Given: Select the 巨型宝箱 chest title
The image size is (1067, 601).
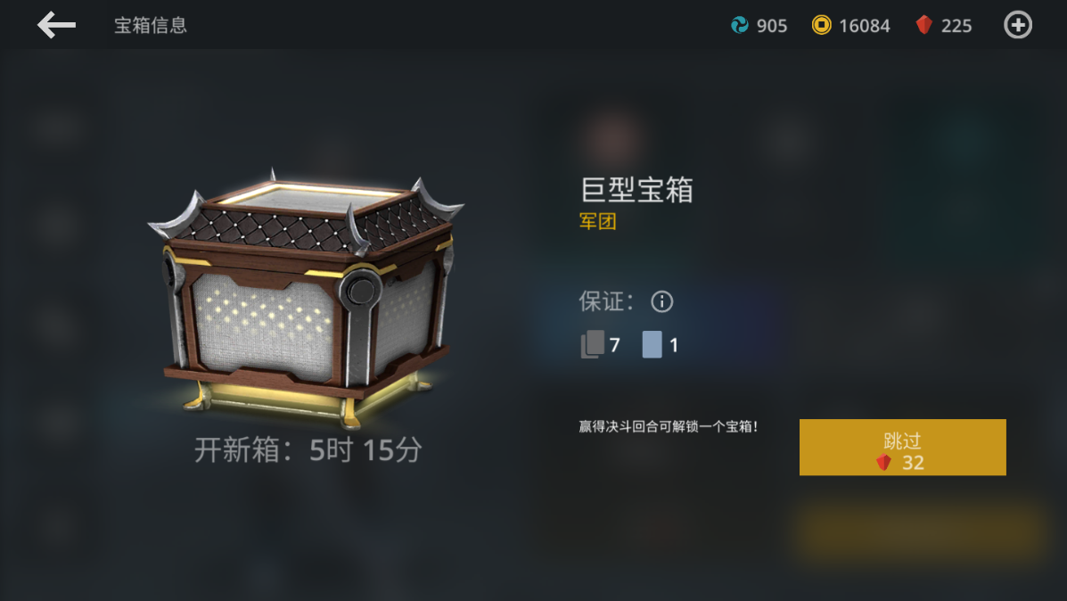Looking at the screenshot, I should (636, 190).
